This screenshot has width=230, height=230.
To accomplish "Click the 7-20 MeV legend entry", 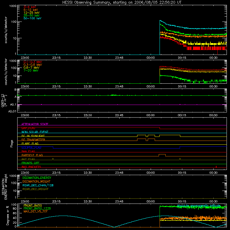I will pyautogui.click(x=31, y=70).
